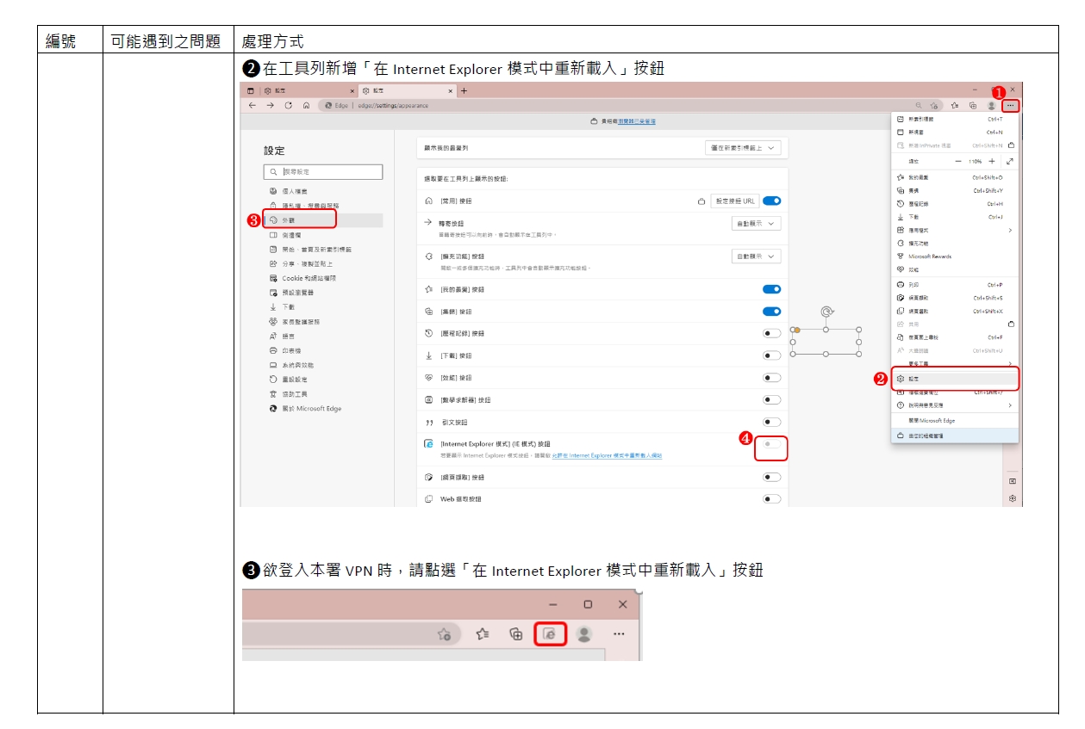The width and height of the screenshot is (1085, 729).
Task: Click the managed-by-organization link in banner
Action: (x=636, y=122)
